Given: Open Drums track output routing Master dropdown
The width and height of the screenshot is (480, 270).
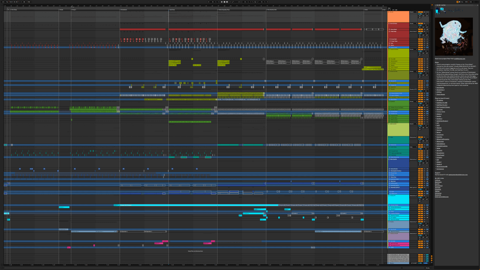Looking at the screenshot, I should click(x=414, y=12).
